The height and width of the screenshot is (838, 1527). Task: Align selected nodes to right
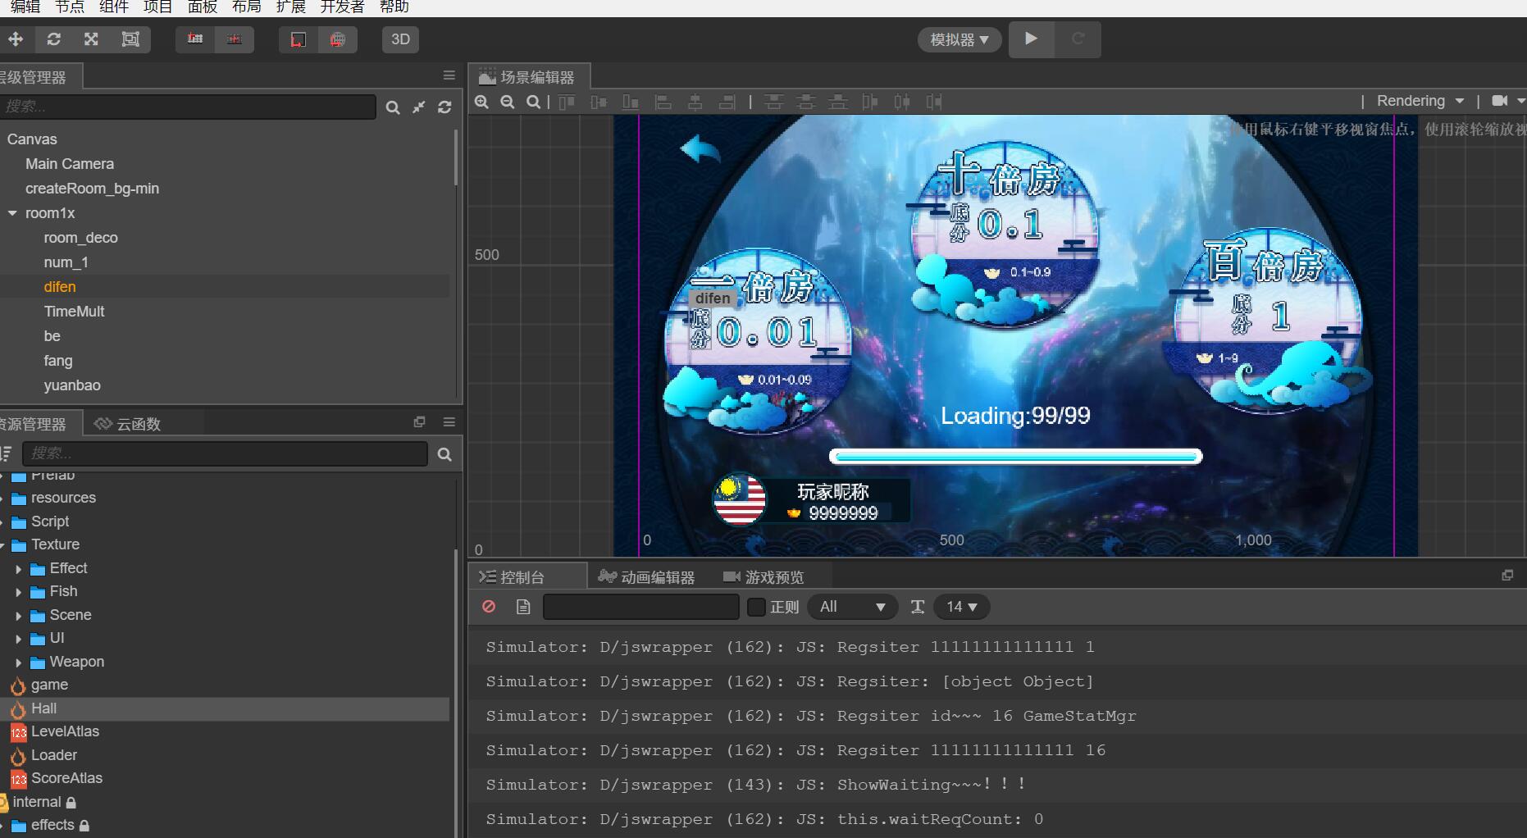[727, 102]
